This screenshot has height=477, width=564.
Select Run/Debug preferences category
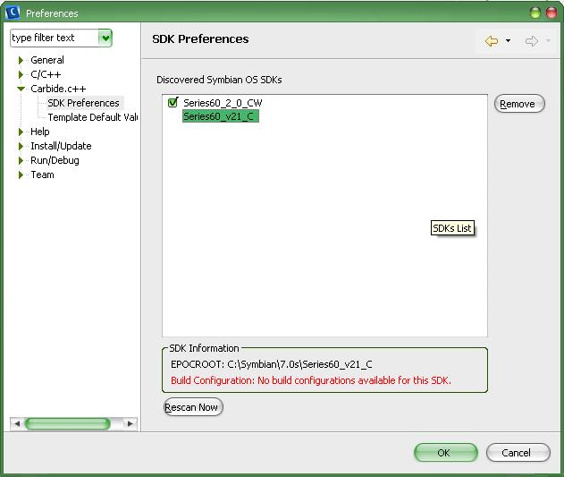point(55,161)
